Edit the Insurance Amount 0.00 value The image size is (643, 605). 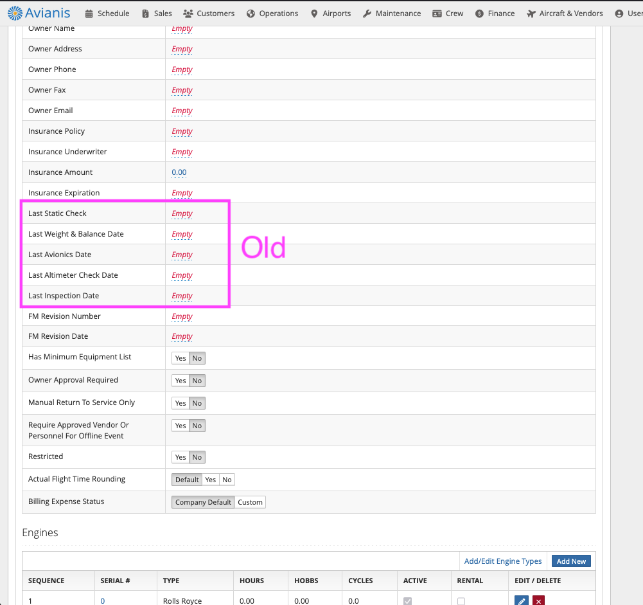coord(179,172)
